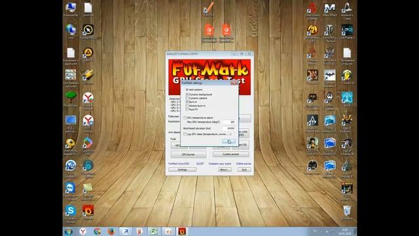Edit Benchmark duration field
This screenshot has height=236, width=419.
point(229,128)
